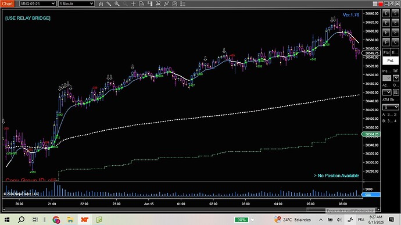This screenshot has height=225, width=401.
Task: Open the Windows Start menu
Action: point(7,220)
